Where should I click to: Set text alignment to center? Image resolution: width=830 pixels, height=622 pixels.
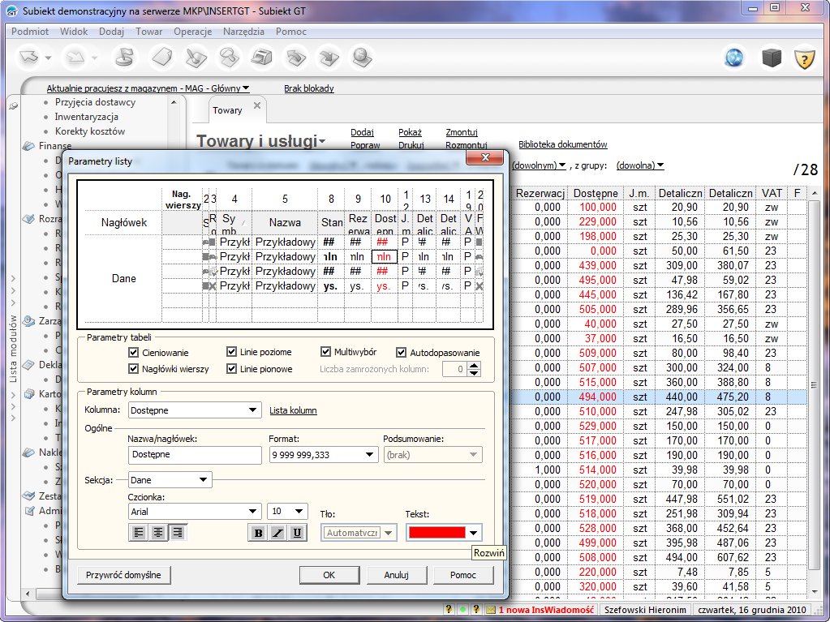point(158,533)
